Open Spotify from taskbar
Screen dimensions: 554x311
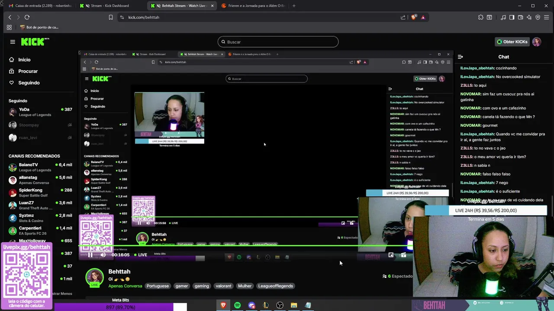[x=238, y=305]
